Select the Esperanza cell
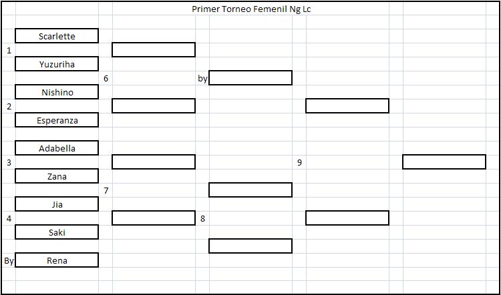501x295 pixels. click(x=57, y=120)
